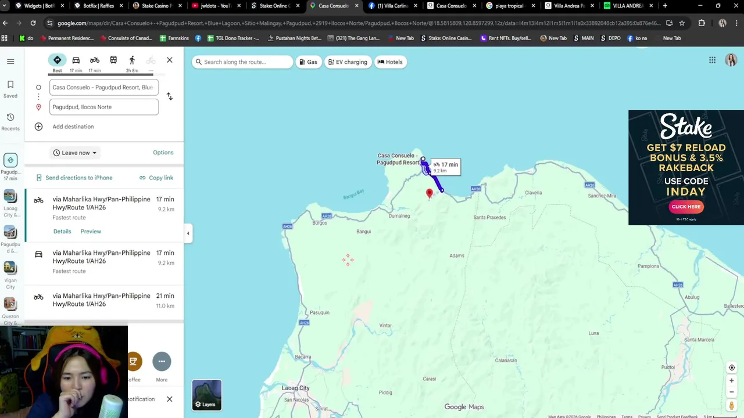Screen dimensions: 744x418
Task: Open the Consulate of Canada bookmark
Action: coord(126,38)
